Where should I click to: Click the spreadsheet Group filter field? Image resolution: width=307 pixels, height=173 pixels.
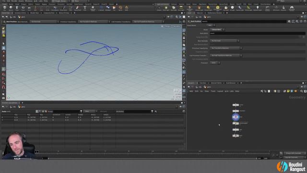[x=67, y=111]
